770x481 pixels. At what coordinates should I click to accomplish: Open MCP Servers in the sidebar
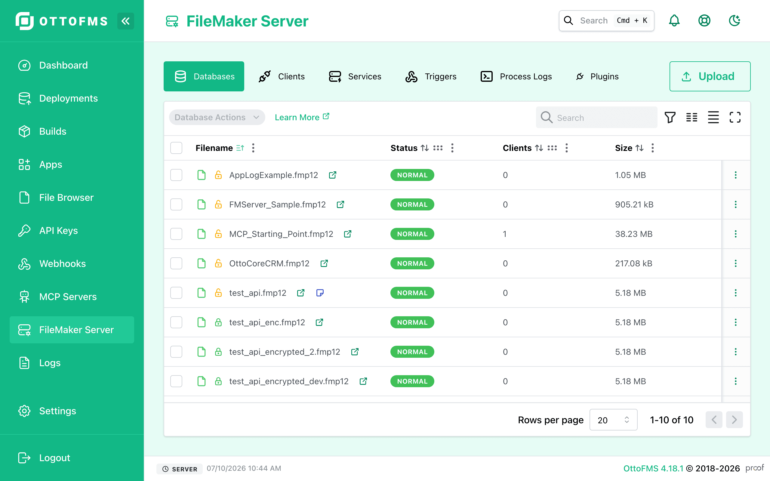coord(72,297)
